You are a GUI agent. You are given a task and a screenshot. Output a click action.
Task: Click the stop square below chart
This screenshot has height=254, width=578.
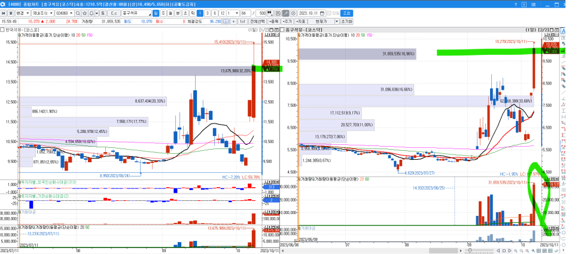[x=504, y=250]
